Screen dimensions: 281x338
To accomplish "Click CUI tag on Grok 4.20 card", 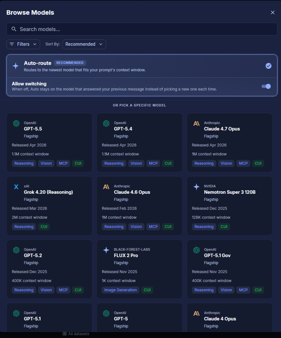I will pyautogui.click(x=44, y=227).
